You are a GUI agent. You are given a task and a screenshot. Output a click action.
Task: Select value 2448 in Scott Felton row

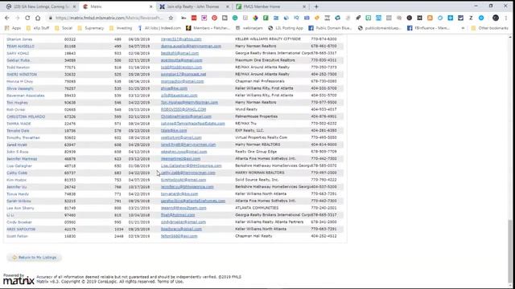(119, 236)
